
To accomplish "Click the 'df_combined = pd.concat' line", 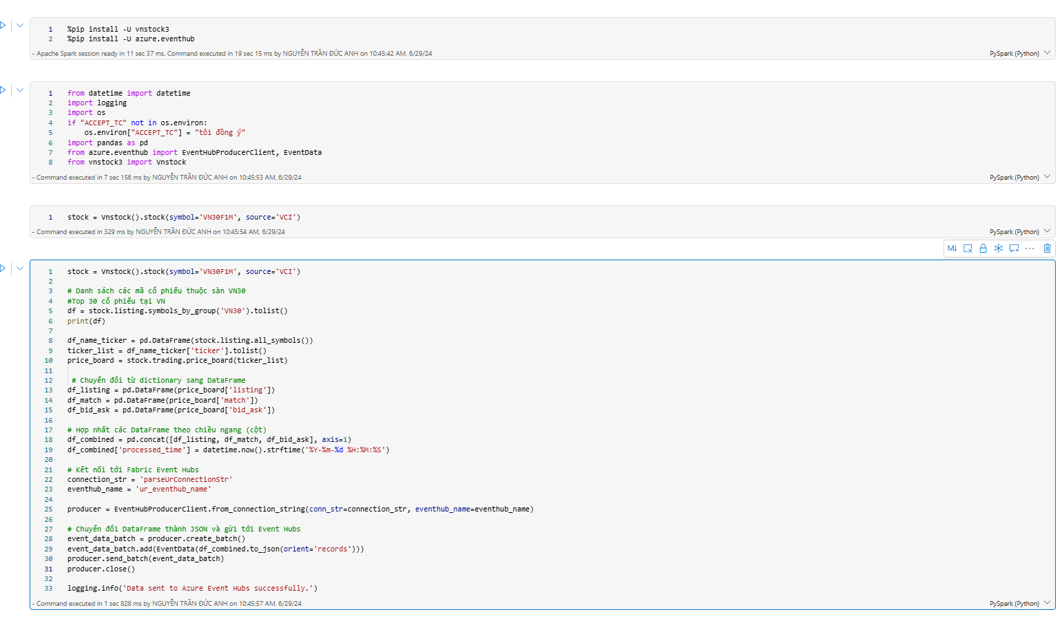I will click(209, 440).
